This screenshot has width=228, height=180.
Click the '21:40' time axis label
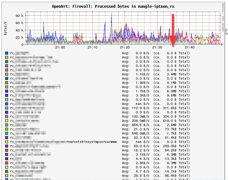[189, 47]
